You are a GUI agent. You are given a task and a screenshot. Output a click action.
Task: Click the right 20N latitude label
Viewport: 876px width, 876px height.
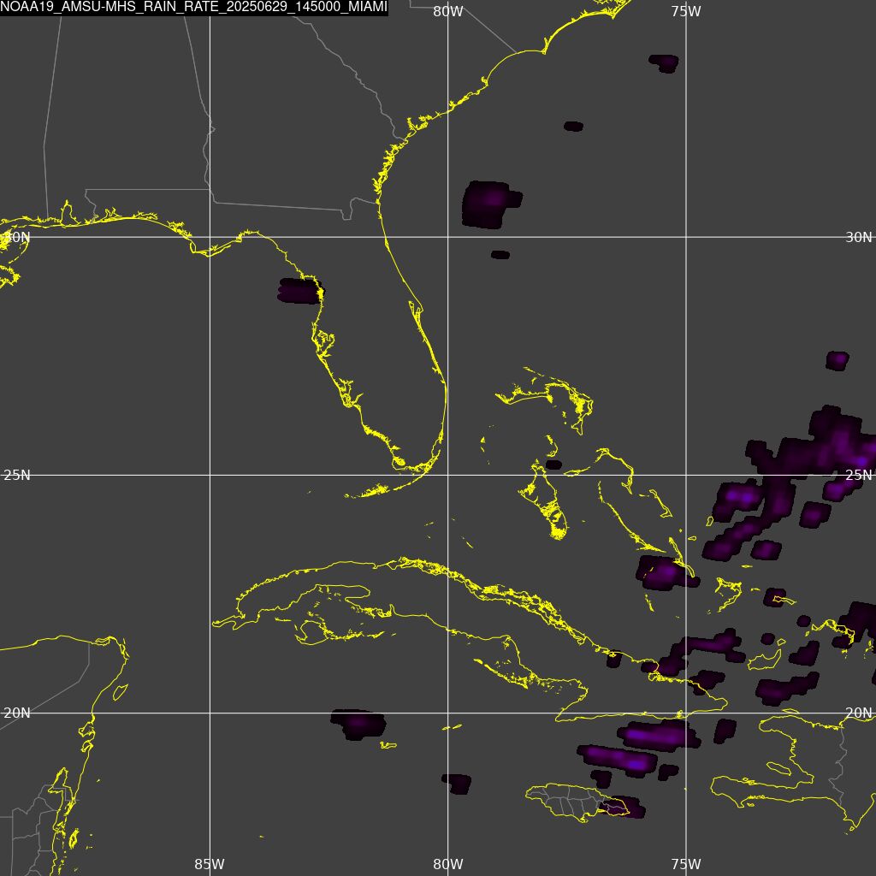[859, 713]
